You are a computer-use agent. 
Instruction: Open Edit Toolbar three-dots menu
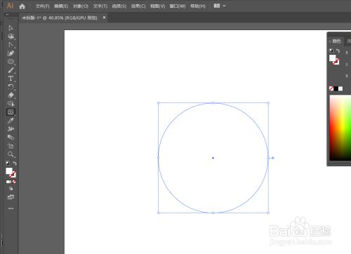pyautogui.click(x=11, y=208)
